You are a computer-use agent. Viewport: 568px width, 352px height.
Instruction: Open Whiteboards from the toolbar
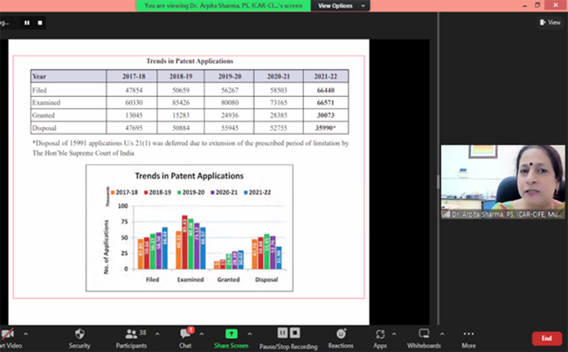point(424,334)
